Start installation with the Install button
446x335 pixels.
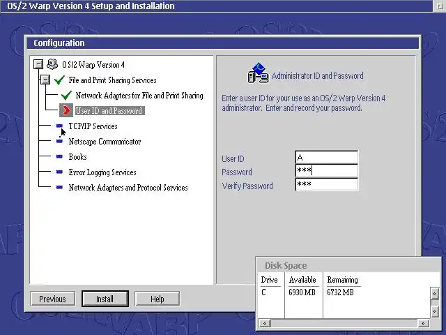click(x=105, y=299)
